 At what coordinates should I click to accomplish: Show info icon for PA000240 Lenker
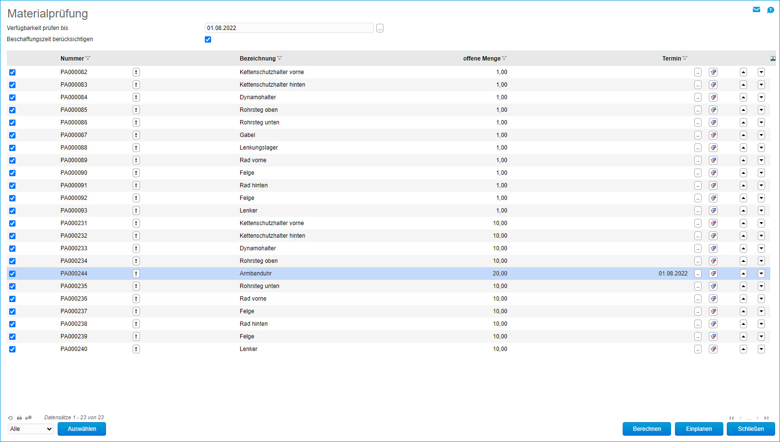click(136, 349)
